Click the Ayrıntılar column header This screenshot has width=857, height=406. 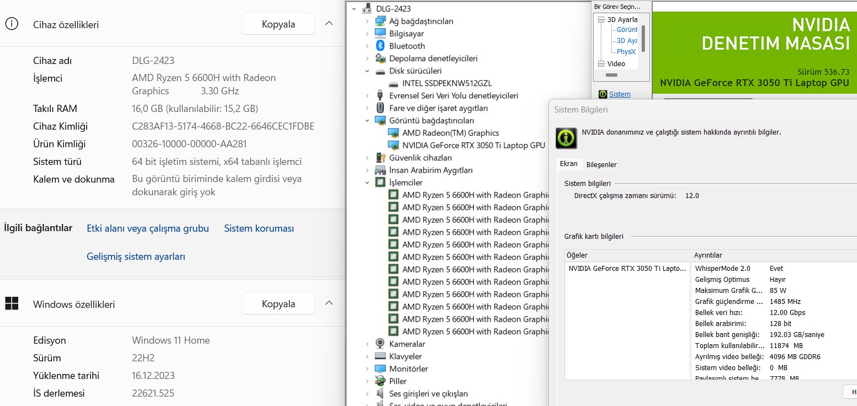774,255
